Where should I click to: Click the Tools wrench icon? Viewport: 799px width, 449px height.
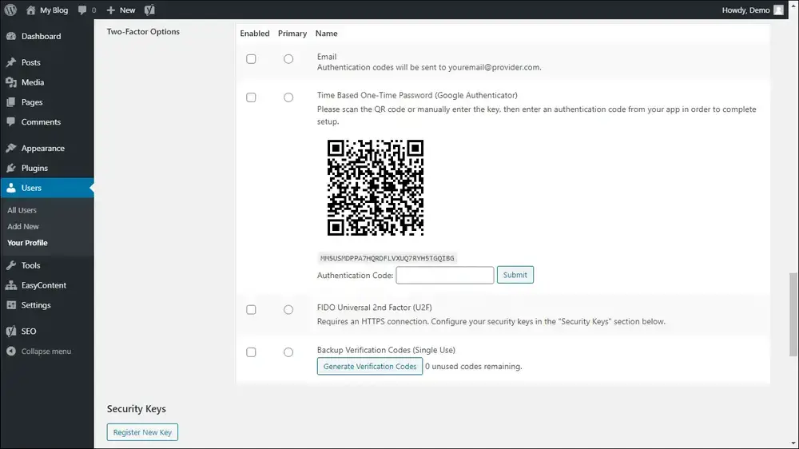11,265
